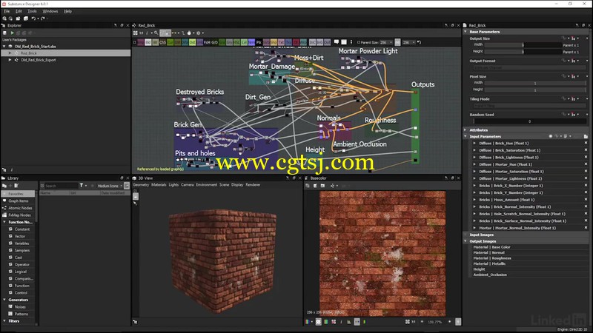This screenshot has width=593, height=333.
Task: Collapse the Output Images section
Action: tap(466, 241)
